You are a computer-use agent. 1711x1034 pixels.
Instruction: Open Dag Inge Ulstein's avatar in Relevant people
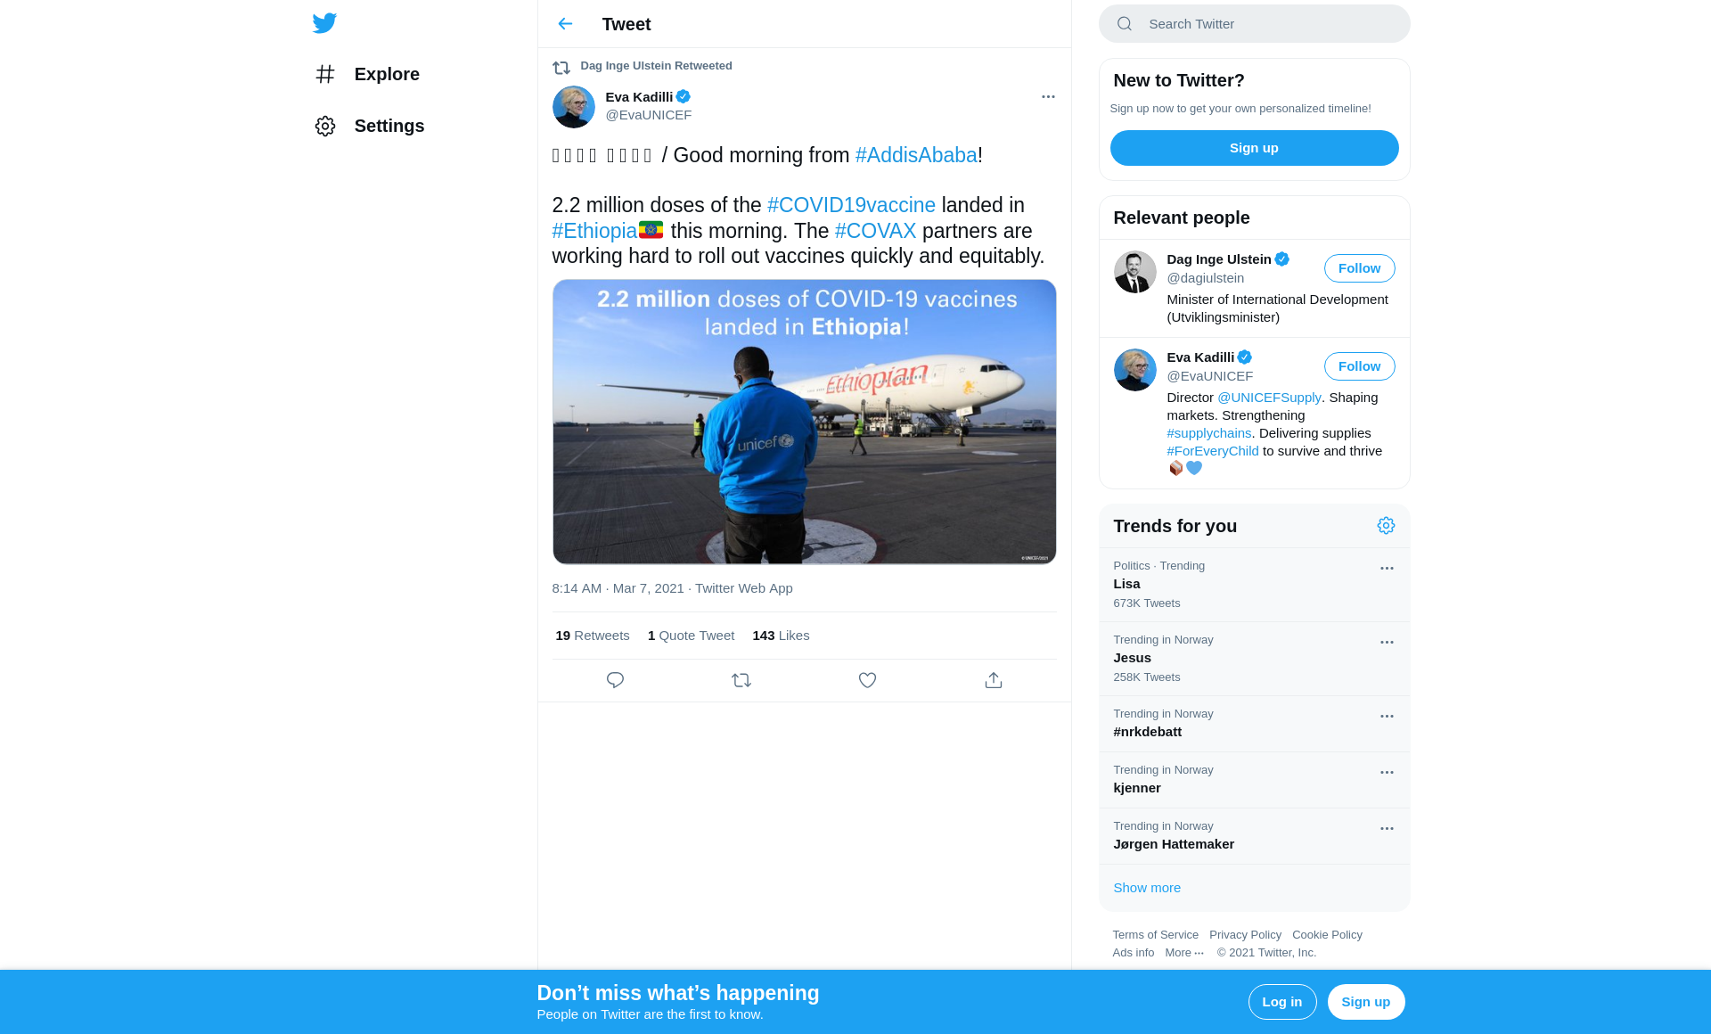click(1135, 272)
